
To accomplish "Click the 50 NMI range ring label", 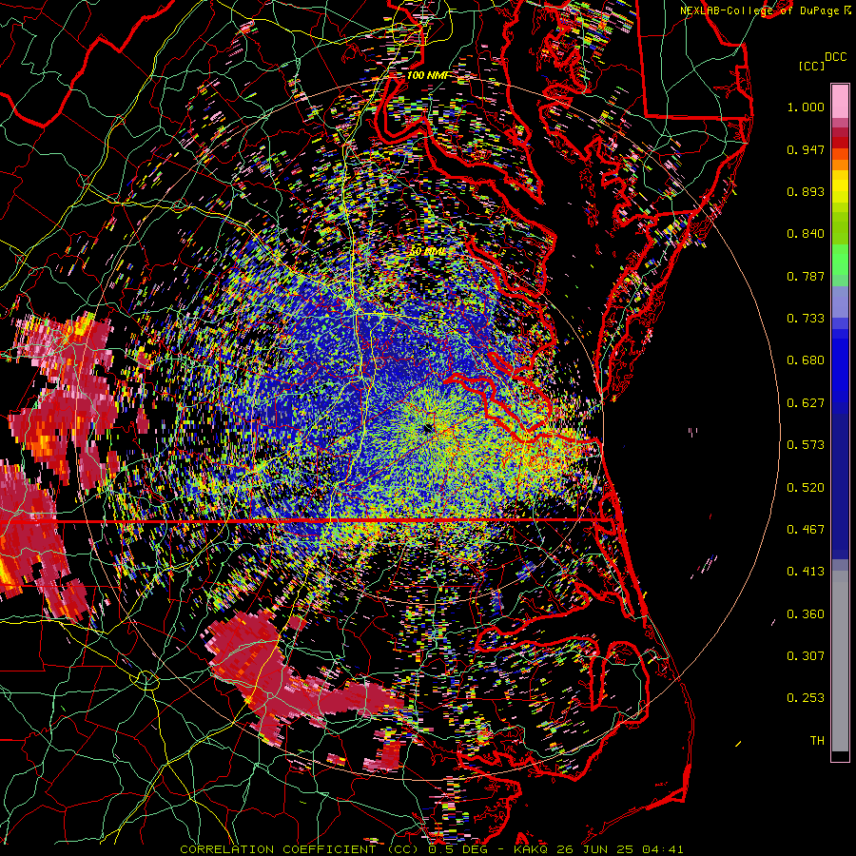I will pos(427,252).
